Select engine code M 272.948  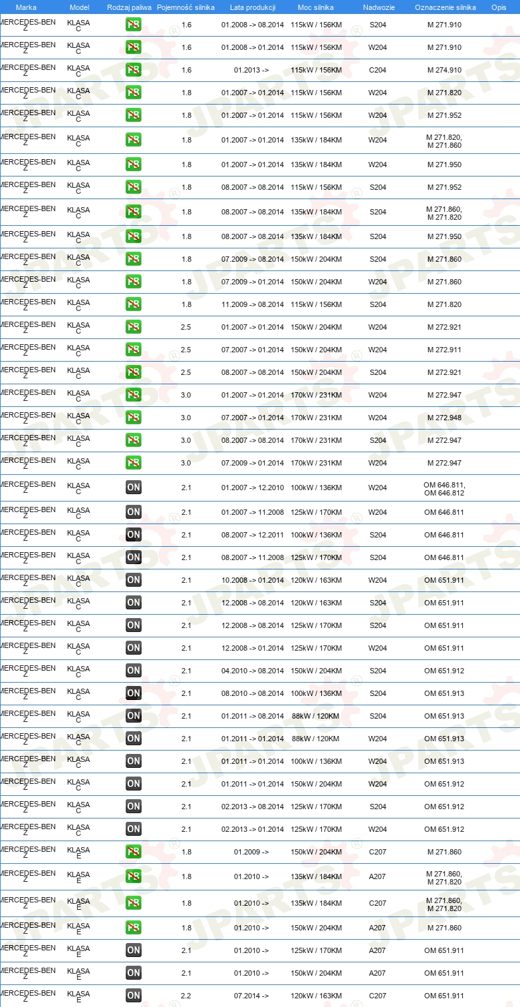tap(444, 418)
